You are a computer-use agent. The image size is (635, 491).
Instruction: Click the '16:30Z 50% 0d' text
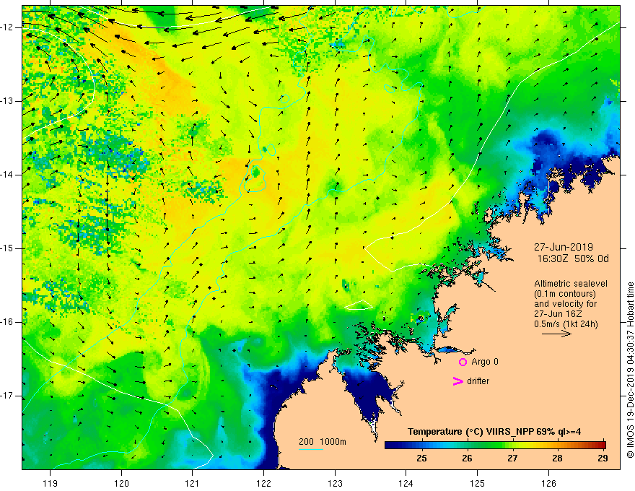[573, 259]
